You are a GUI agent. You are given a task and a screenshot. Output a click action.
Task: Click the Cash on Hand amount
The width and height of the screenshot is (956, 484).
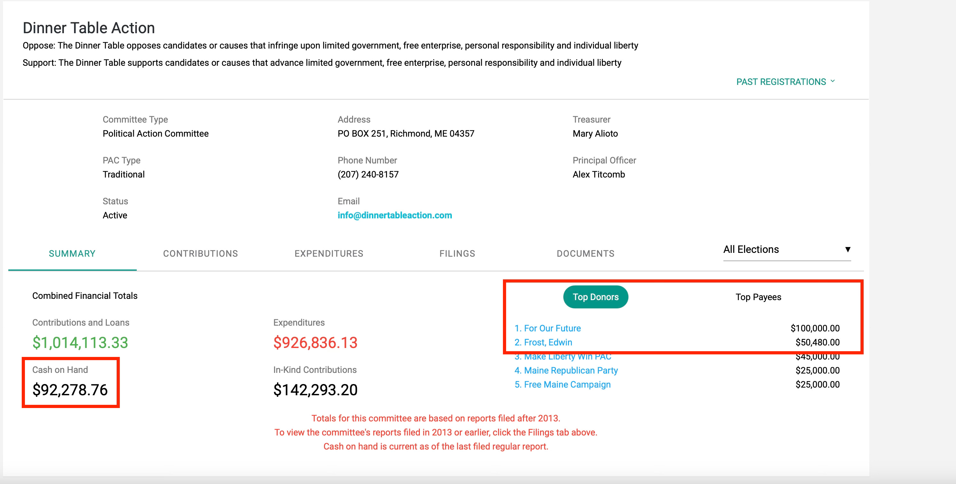70,390
